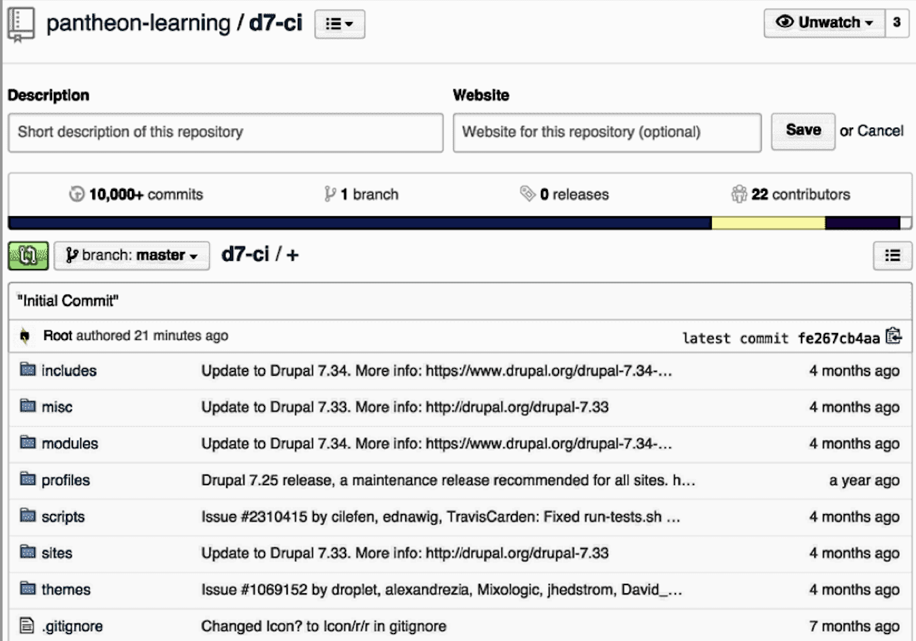Open the themes directory
This screenshot has height=641, width=916.
point(65,589)
